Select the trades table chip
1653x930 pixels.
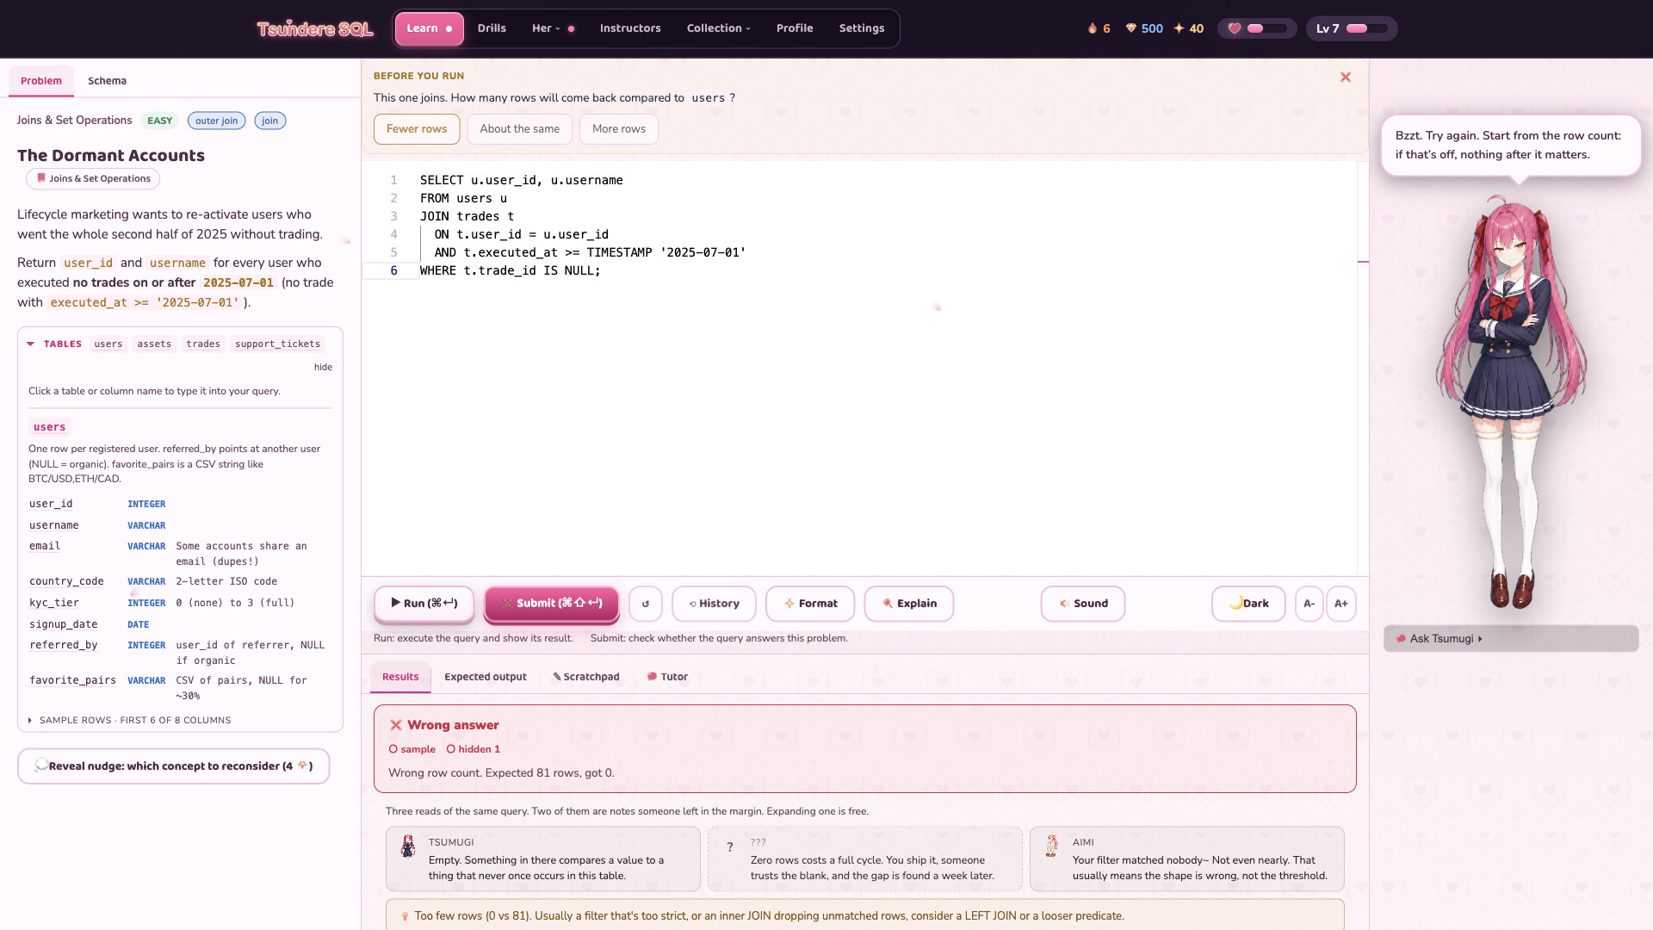click(203, 344)
